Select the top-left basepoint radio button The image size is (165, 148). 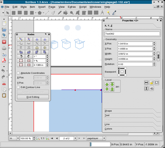point(119,68)
